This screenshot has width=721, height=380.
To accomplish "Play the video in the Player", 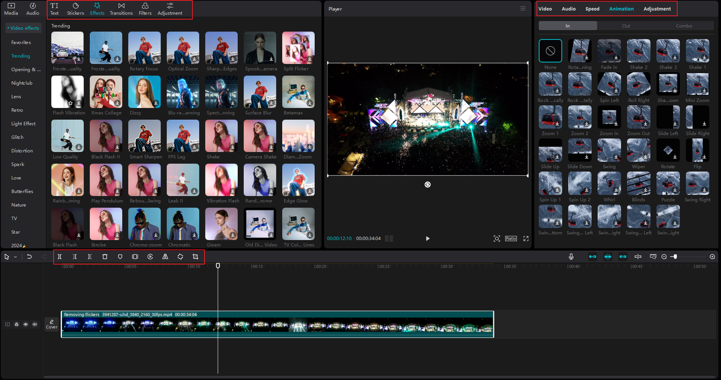I will [428, 238].
